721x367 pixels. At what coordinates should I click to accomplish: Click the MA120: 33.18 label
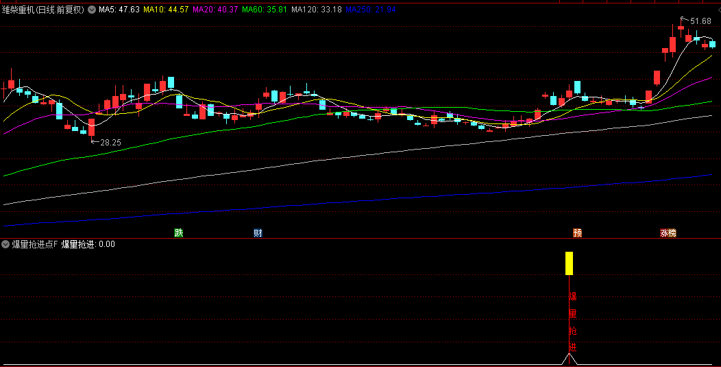pos(317,10)
